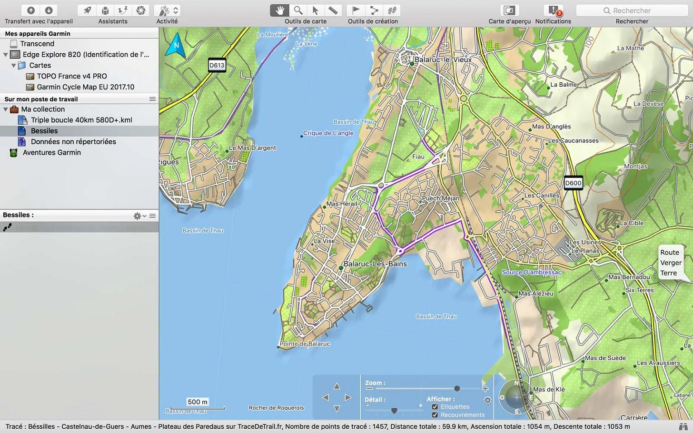Open map display settings gear
The width and height of the screenshot is (693, 433).
click(x=487, y=400)
